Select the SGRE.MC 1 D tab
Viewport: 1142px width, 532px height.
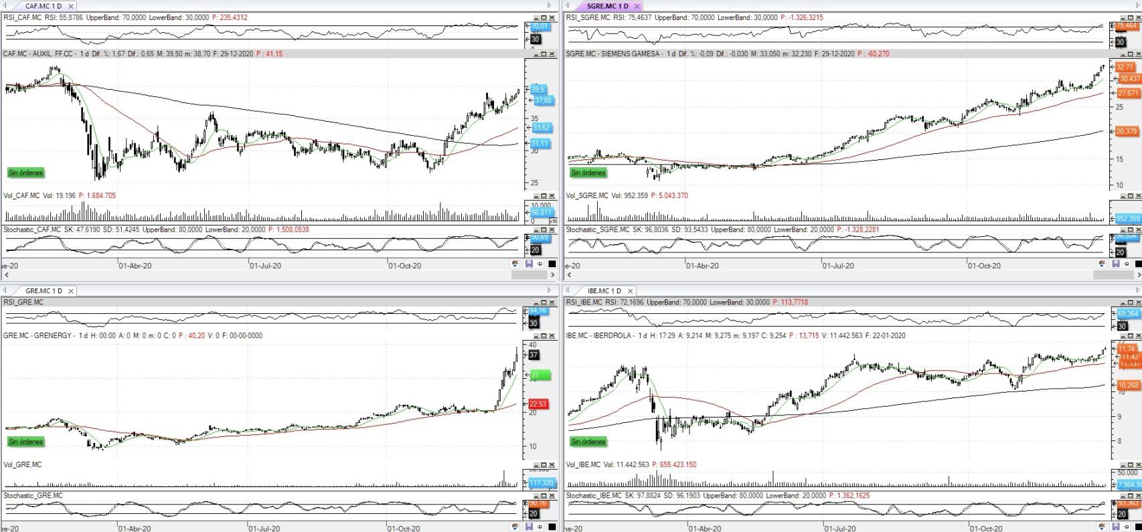(x=607, y=6)
